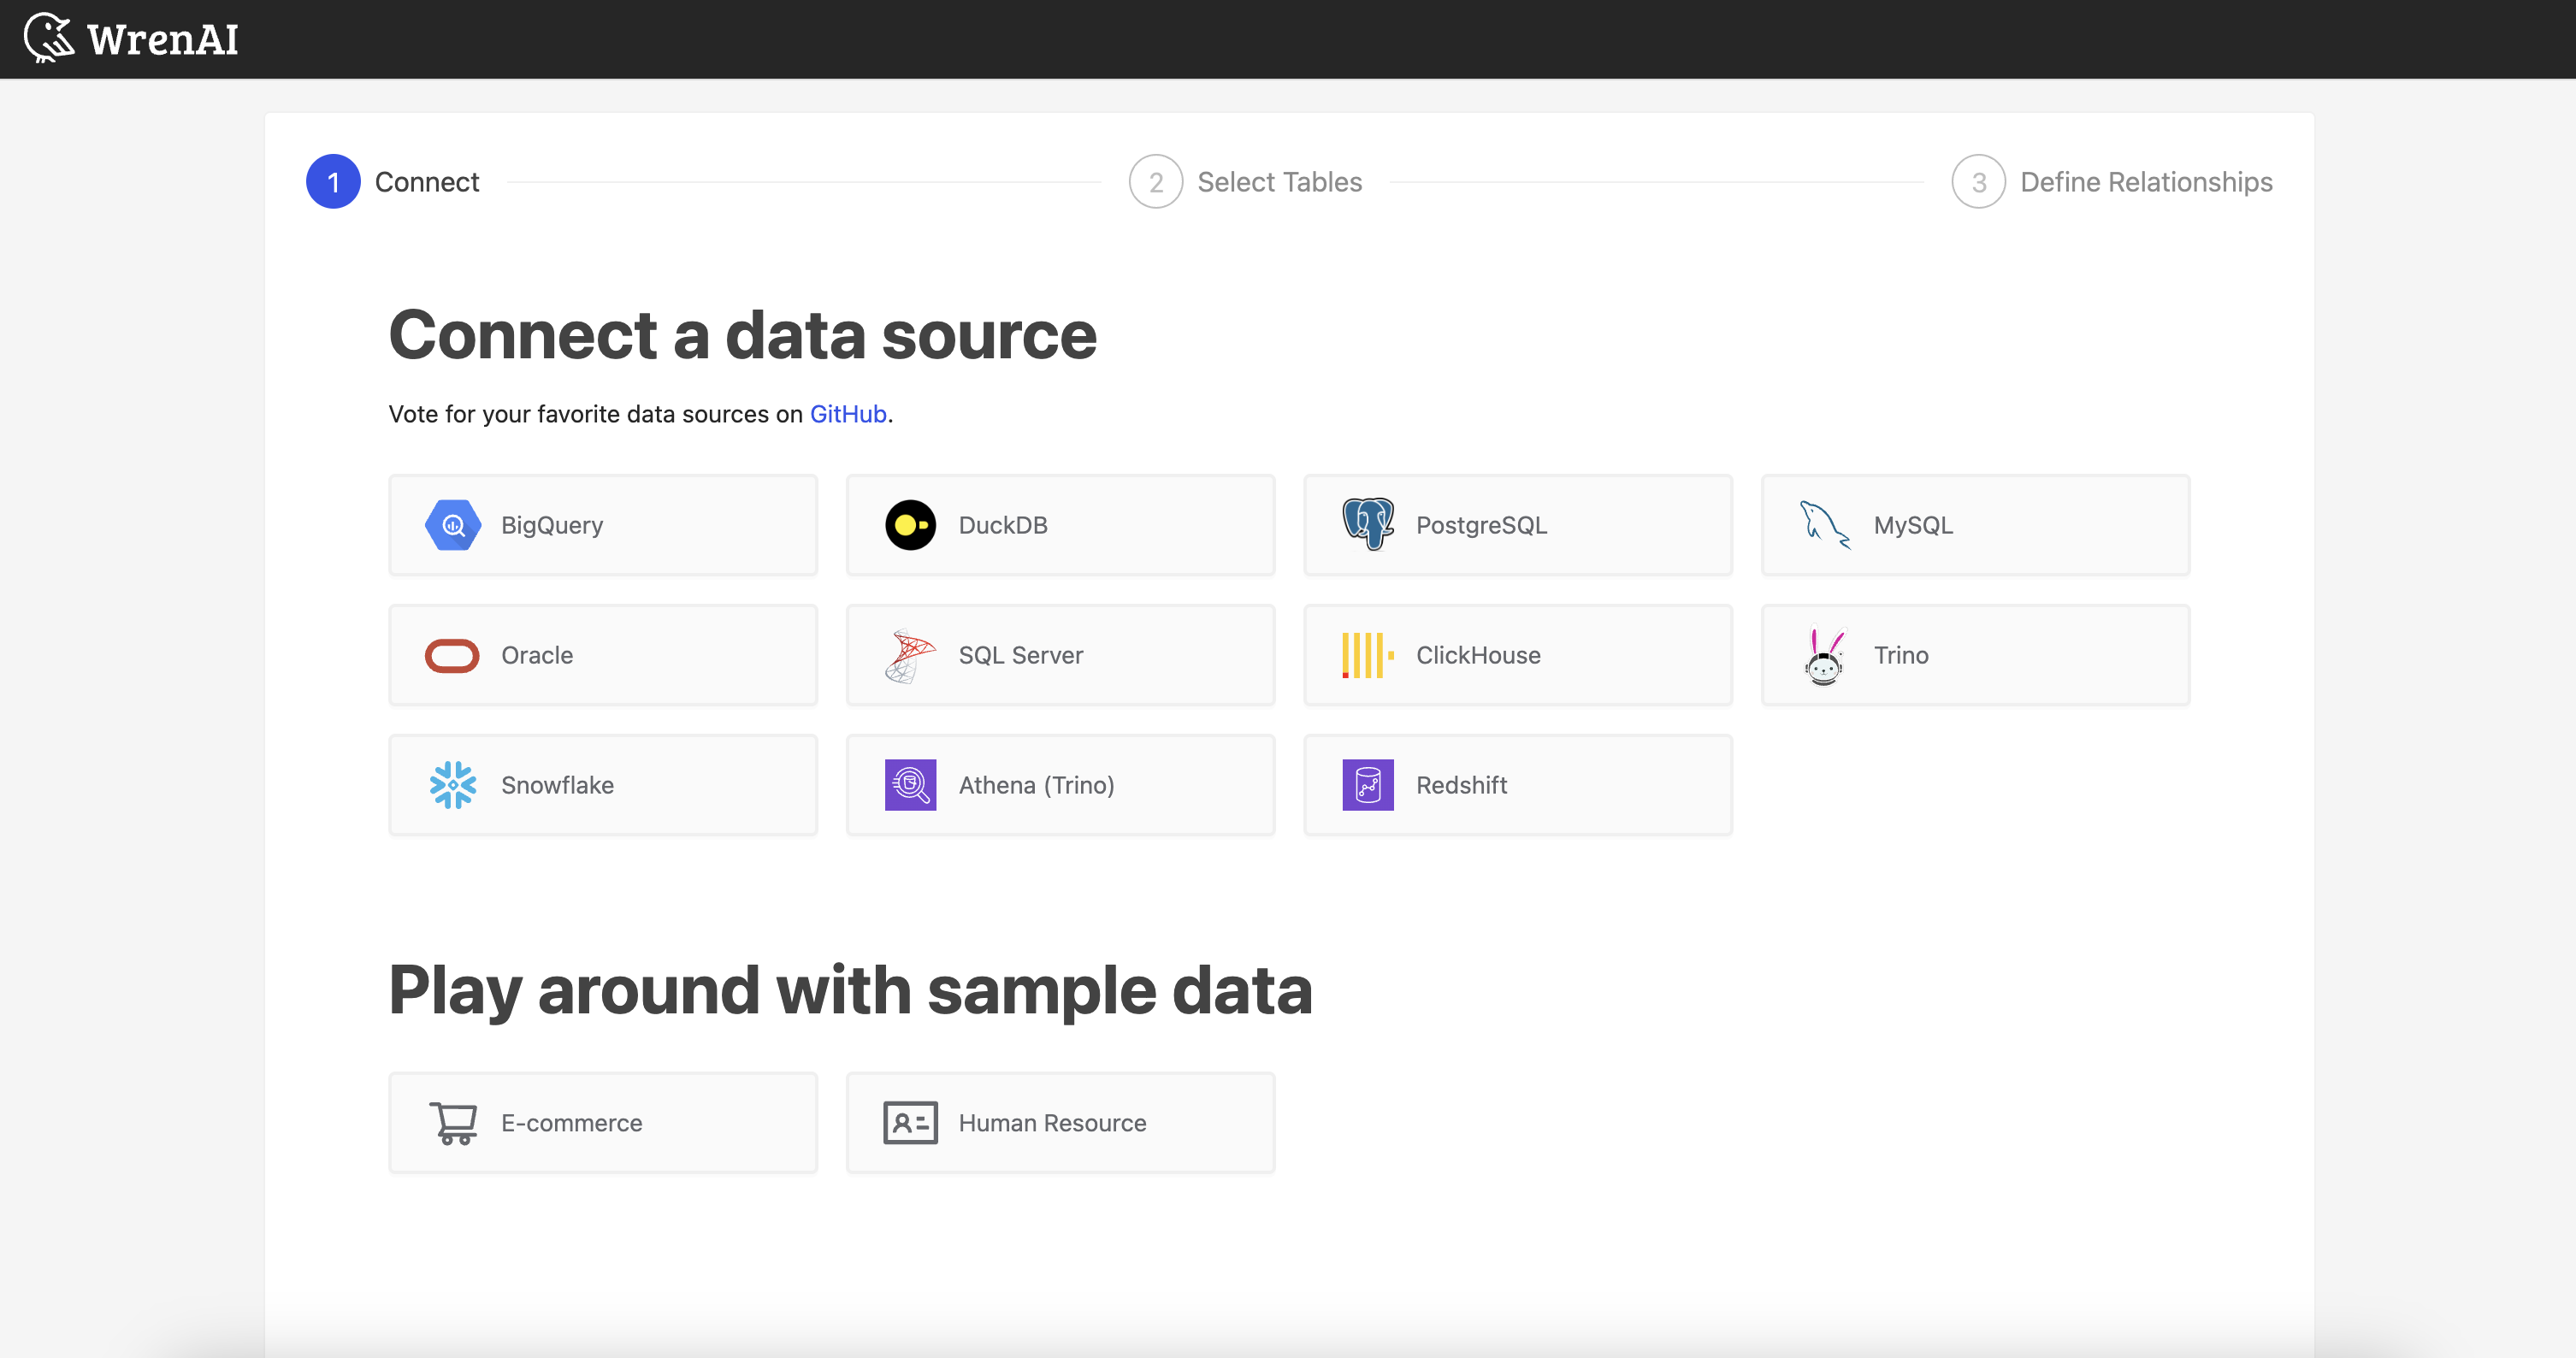Click the MySQL dolphin icon
This screenshot has width=2576, height=1358.
[1825, 525]
